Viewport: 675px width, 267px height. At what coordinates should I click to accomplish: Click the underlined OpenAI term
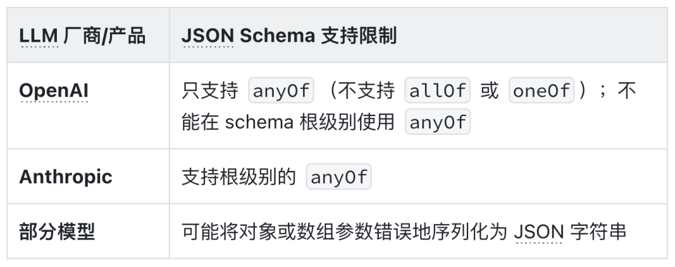(x=54, y=92)
